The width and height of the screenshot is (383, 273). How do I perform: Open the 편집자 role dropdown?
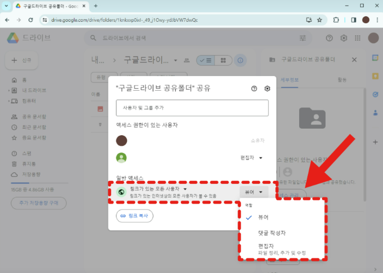[251, 158]
